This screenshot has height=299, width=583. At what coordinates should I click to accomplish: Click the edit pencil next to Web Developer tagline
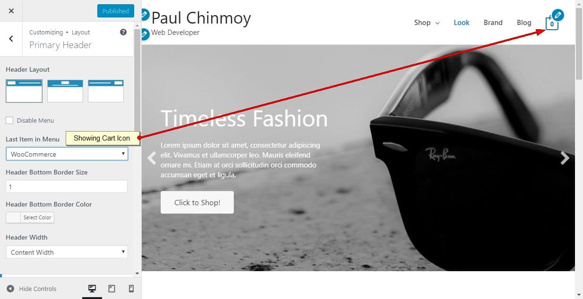[x=145, y=34]
